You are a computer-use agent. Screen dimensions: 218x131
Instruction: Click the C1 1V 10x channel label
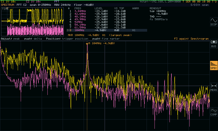[8, 2]
